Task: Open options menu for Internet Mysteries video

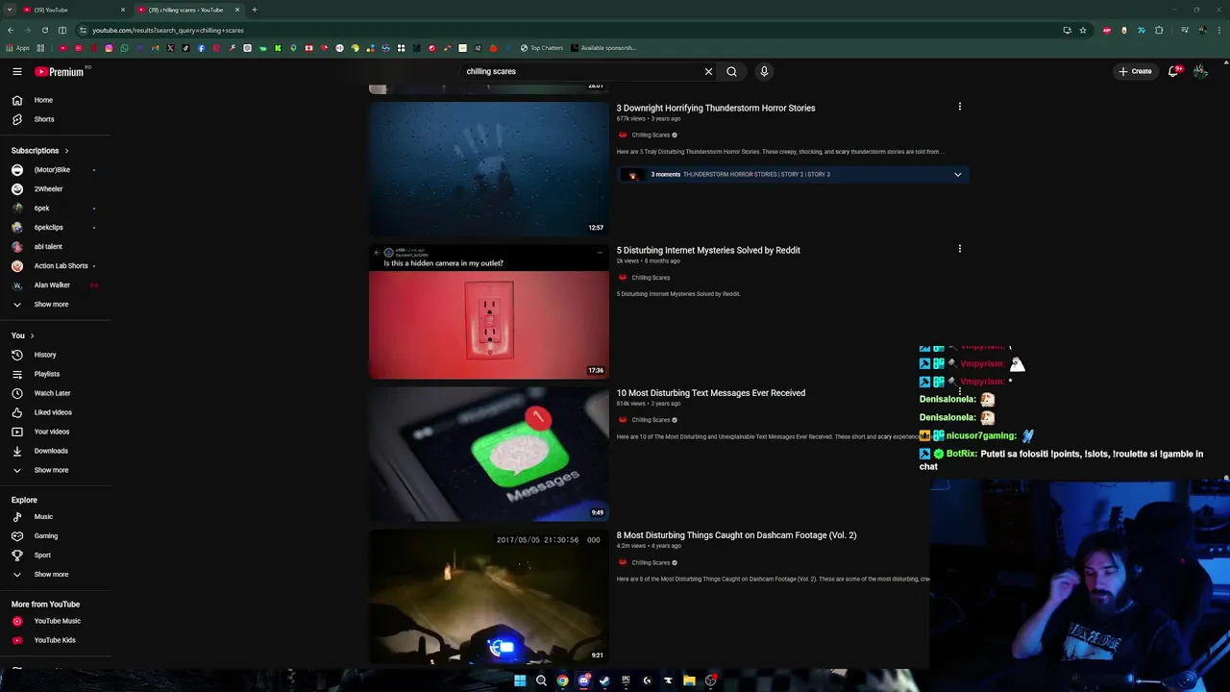Action: click(x=959, y=249)
